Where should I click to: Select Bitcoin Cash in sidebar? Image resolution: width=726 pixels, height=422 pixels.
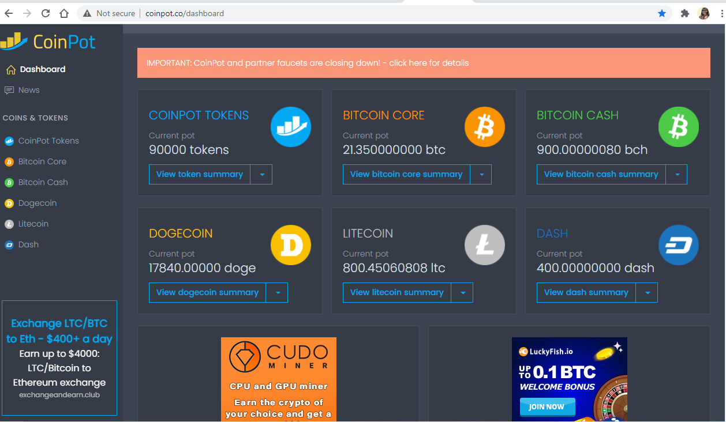click(43, 182)
